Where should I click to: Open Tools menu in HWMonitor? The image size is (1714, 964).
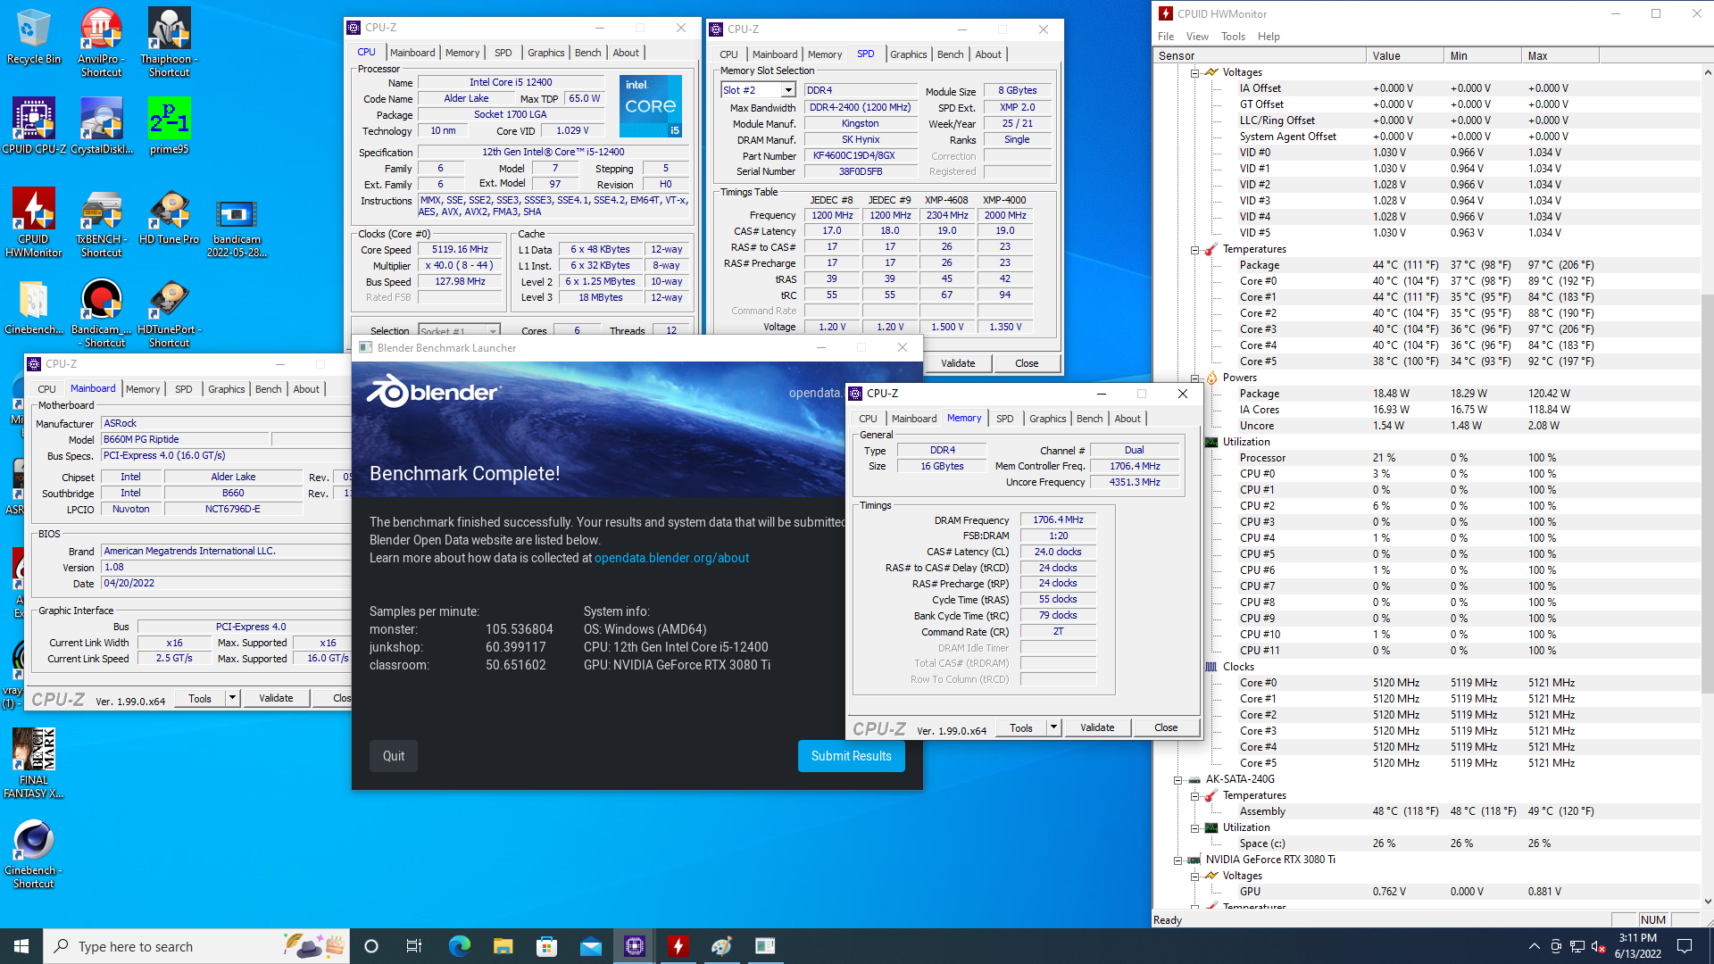point(1233,37)
